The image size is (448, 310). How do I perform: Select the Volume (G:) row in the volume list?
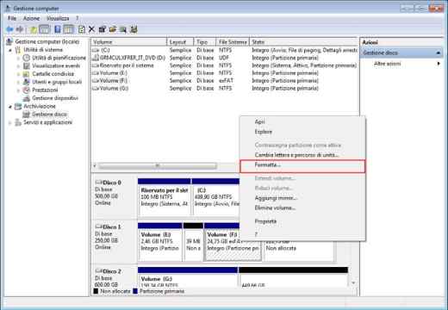pos(224,89)
